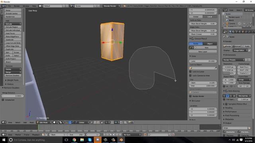Click the Remove Doubles button
Image resolution: width=255 pixels, height=143 pixels.
click(x=13, y=75)
